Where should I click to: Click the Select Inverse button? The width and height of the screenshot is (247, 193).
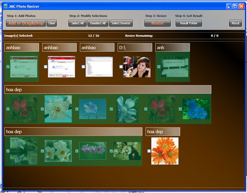point(121,23)
